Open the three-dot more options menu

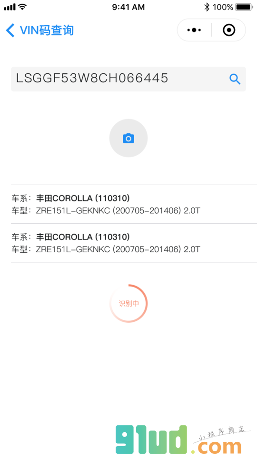pos(194,30)
